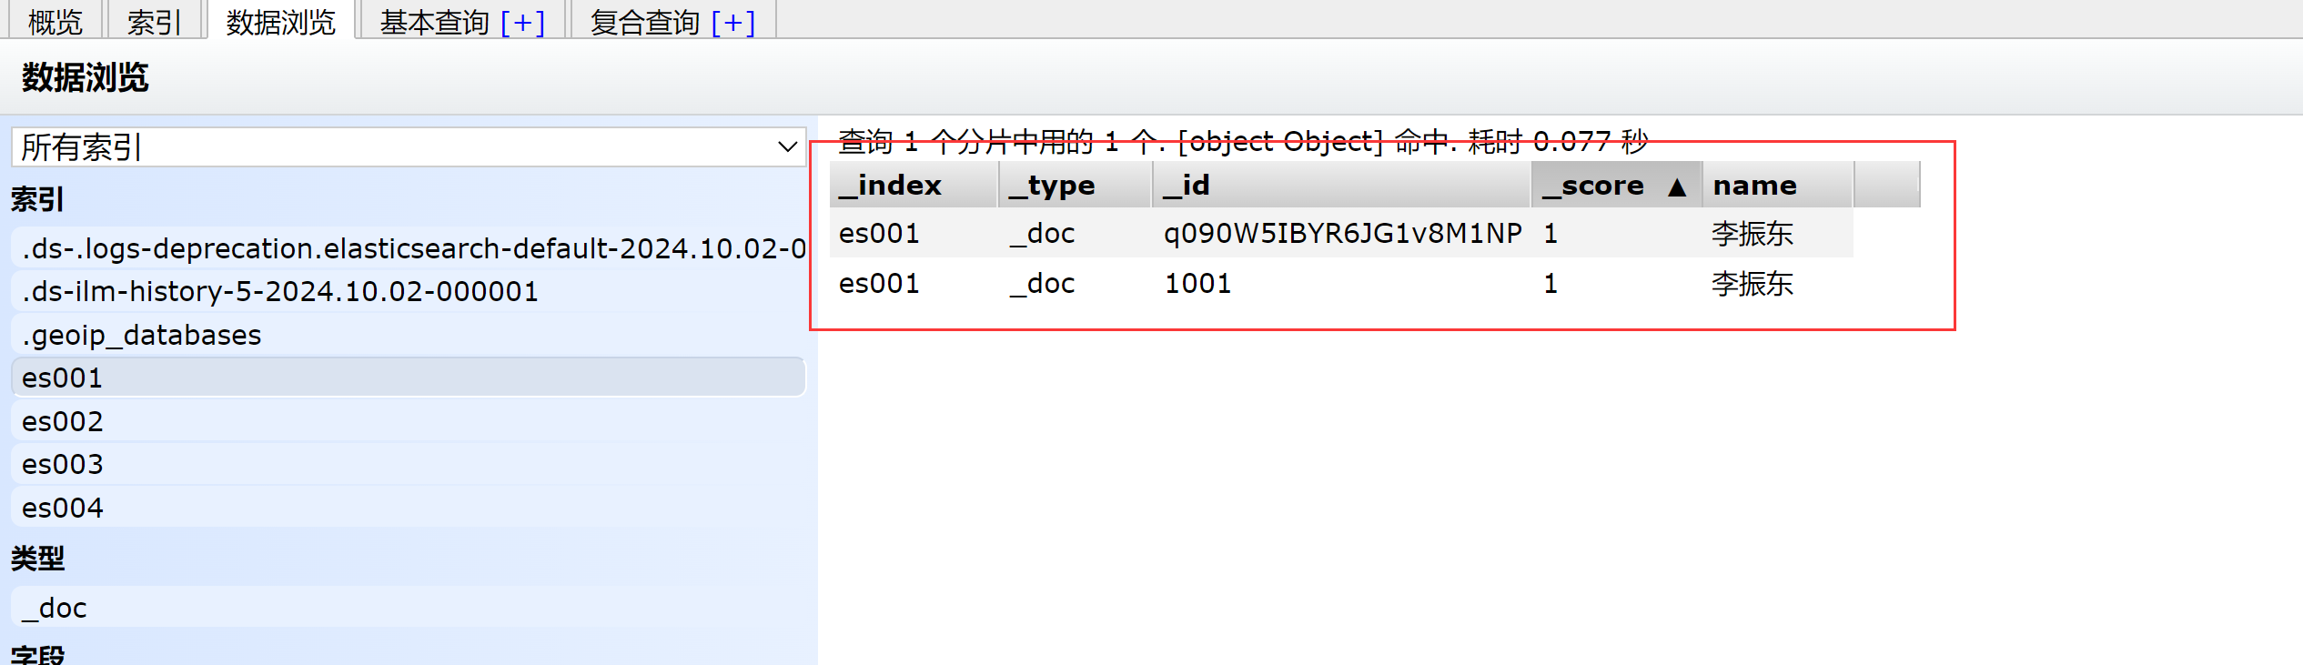Open the 基本查询 tab
The height and width of the screenshot is (665, 2303).
coord(434,22)
